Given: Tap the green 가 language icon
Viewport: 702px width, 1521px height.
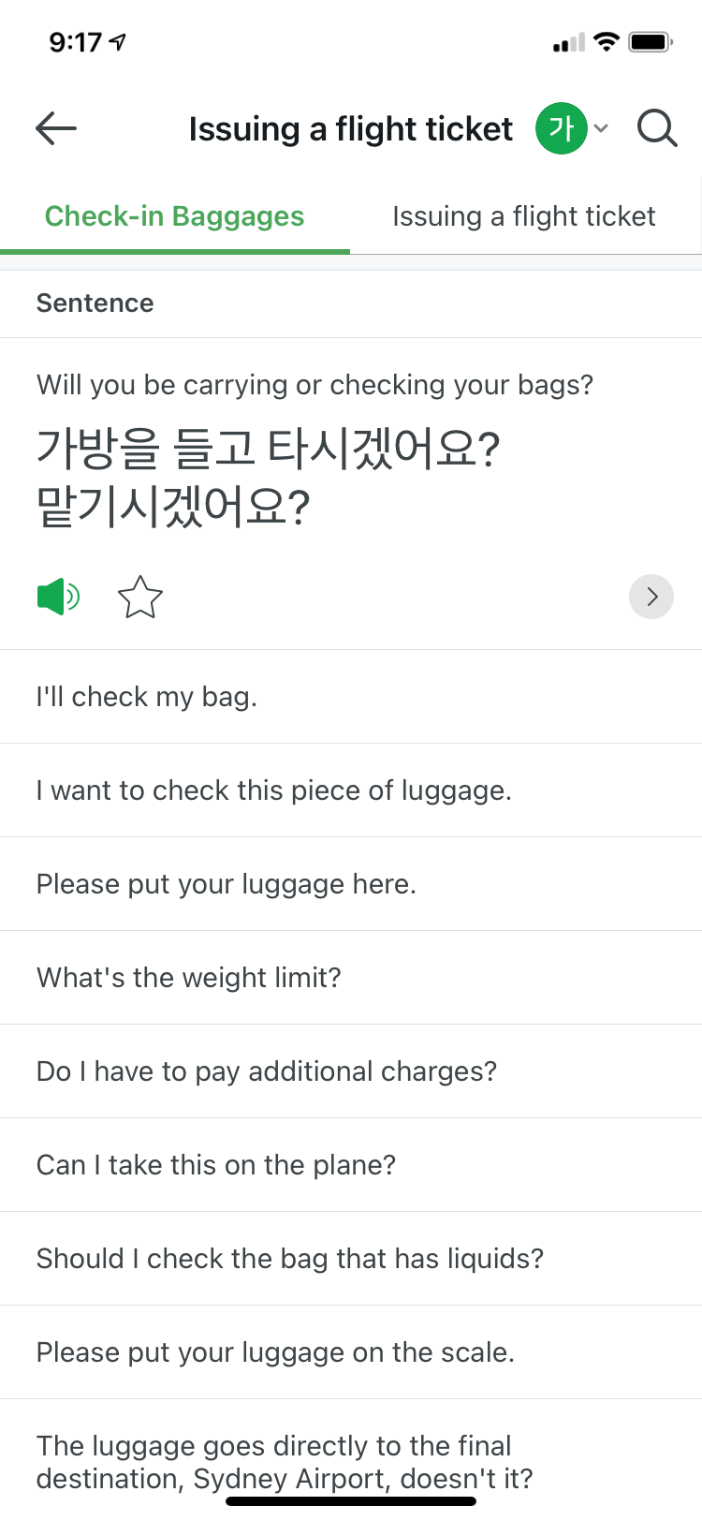Looking at the screenshot, I should point(561,128).
